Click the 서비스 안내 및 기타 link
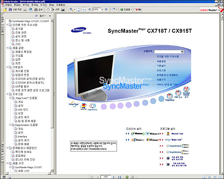 point(167,84)
